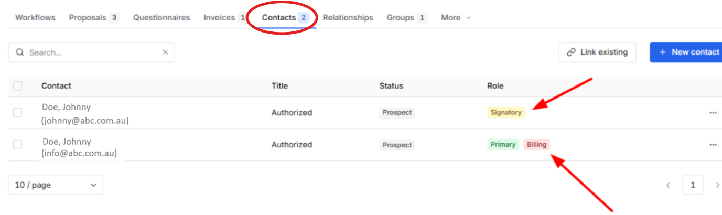This screenshot has width=722, height=215.
Task: Click the plus icon in New contact
Action: tap(663, 52)
